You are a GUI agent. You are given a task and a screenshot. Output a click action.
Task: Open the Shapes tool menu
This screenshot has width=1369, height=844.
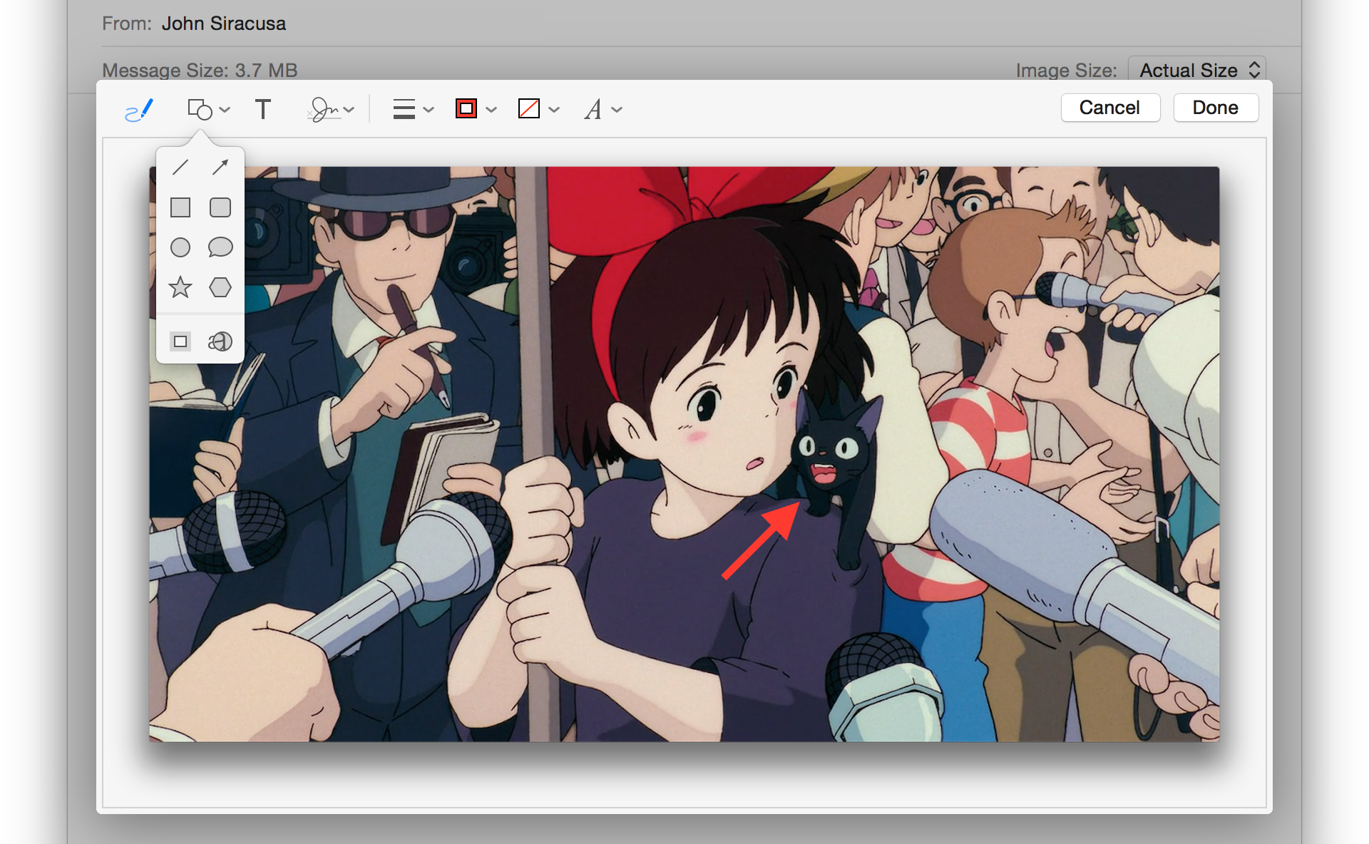coord(200,109)
